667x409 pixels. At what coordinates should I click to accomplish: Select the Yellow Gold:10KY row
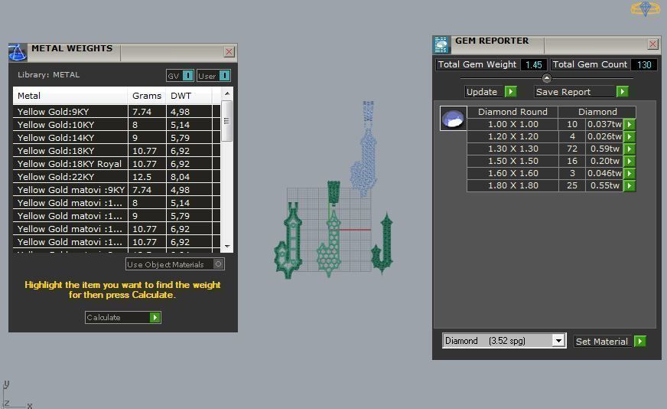click(x=116, y=125)
